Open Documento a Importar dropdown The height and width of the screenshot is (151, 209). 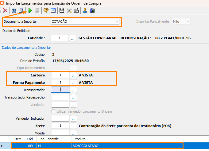click(x=85, y=21)
